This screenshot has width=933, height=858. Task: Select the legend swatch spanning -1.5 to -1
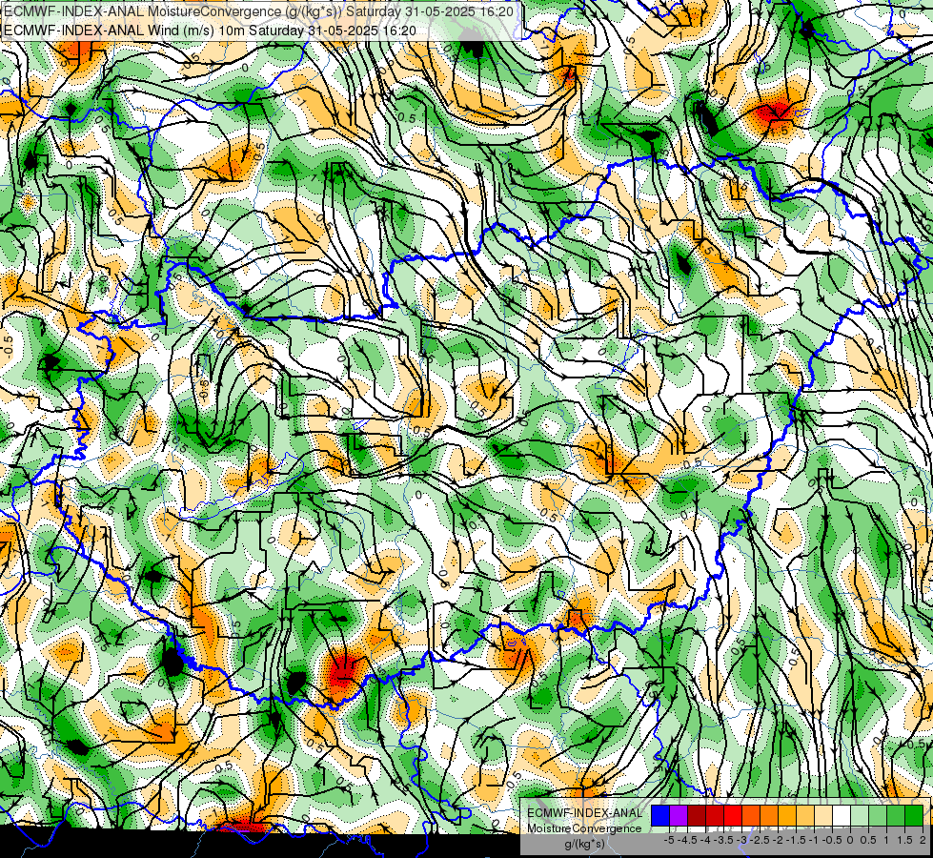805,816
